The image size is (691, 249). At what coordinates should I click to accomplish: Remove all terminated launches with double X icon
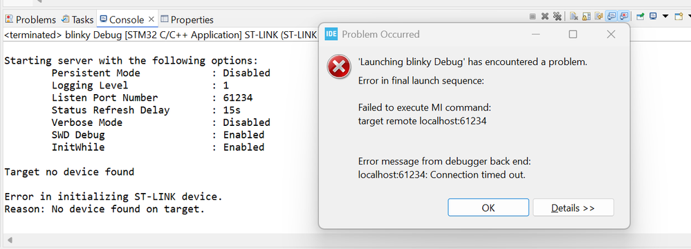558,17
